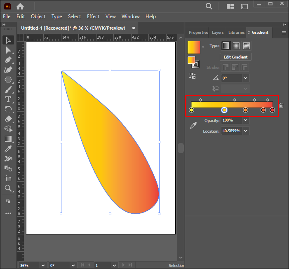Viewport: 289px width, 269px height.
Task: Switch to Freeform Gradient type
Action: click(x=247, y=46)
